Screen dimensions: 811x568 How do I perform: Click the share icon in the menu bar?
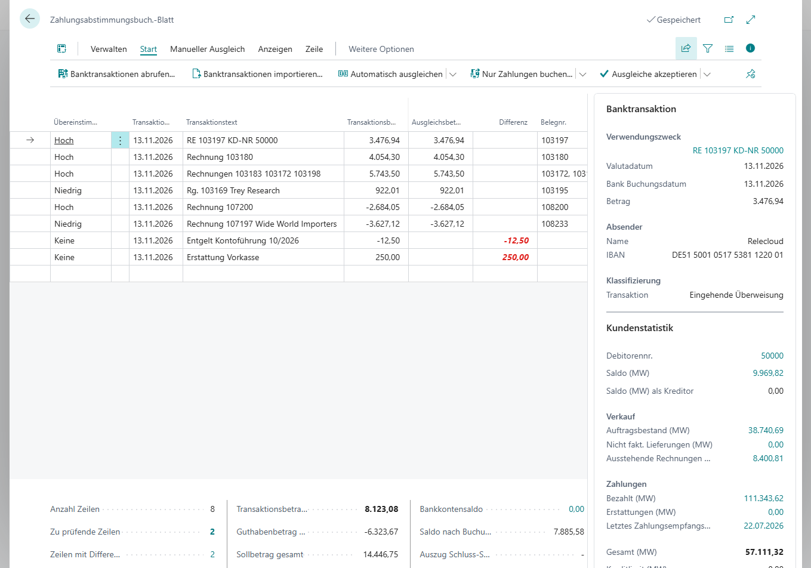click(686, 48)
